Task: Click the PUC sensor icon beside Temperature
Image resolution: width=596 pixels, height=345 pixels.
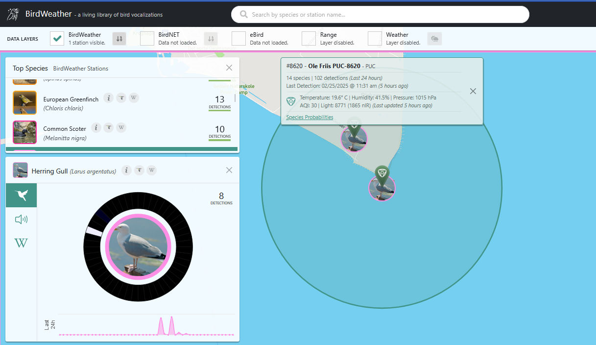Action: pos(291,101)
